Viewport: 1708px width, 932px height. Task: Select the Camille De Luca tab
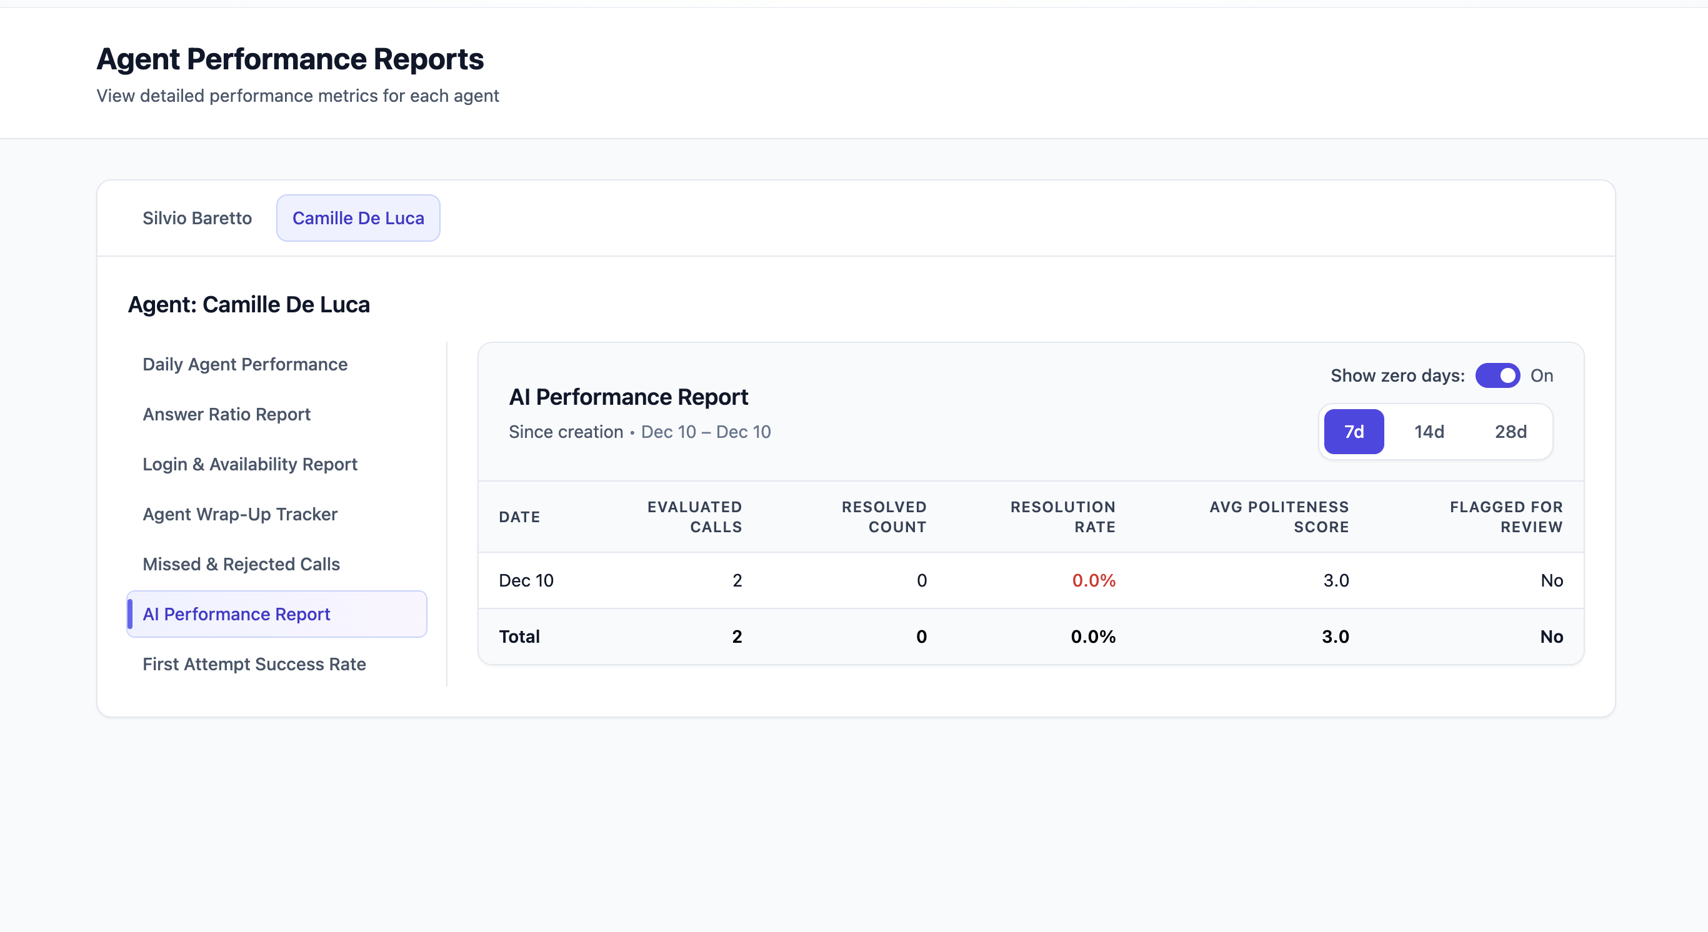coord(357,217)
